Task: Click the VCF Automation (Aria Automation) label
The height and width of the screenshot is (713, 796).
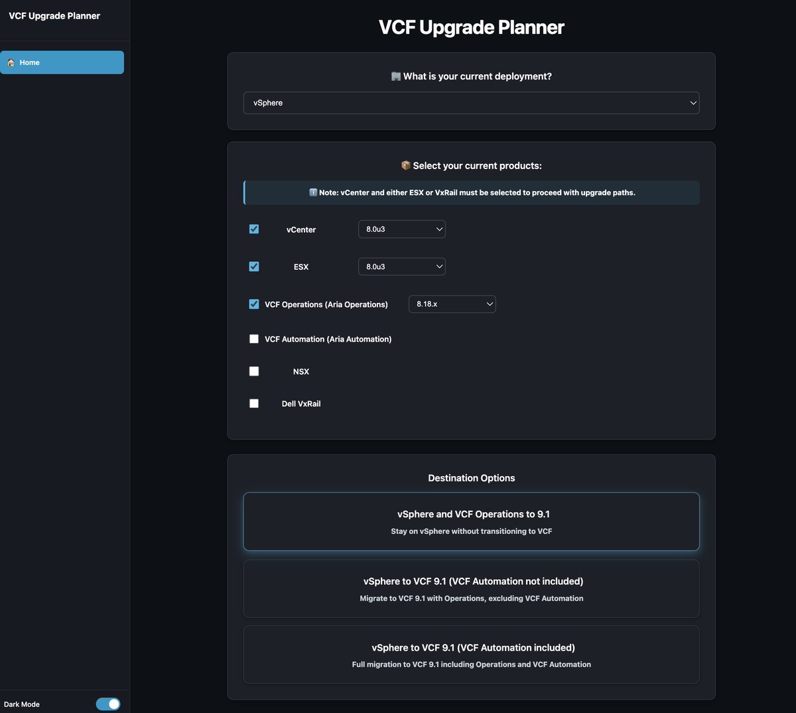Action: coord(328,339)
